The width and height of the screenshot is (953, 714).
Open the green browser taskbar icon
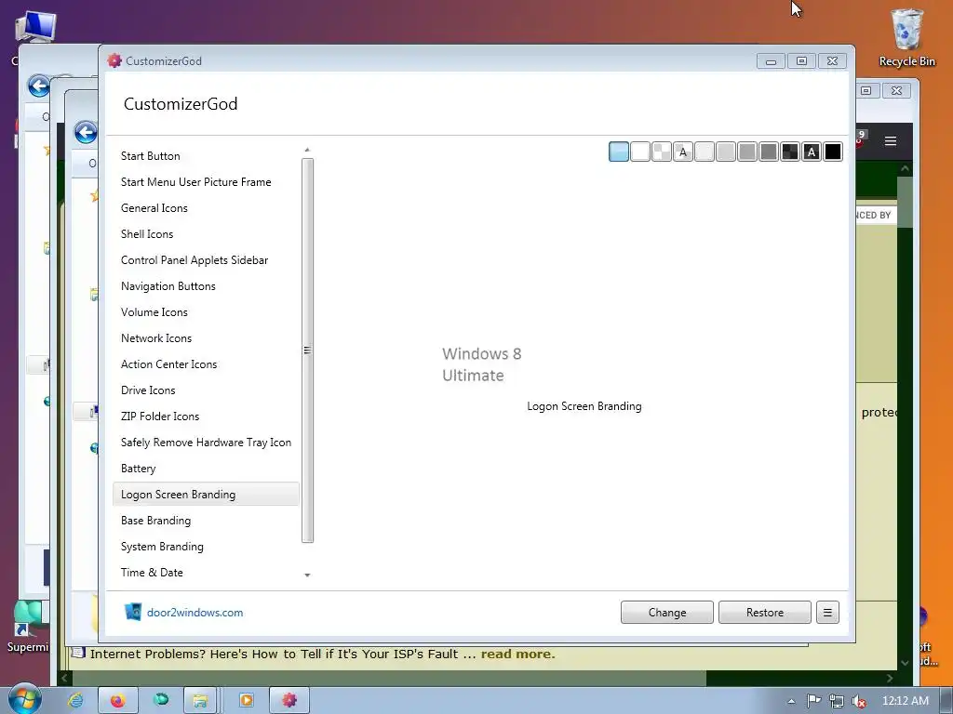[161, 700]
